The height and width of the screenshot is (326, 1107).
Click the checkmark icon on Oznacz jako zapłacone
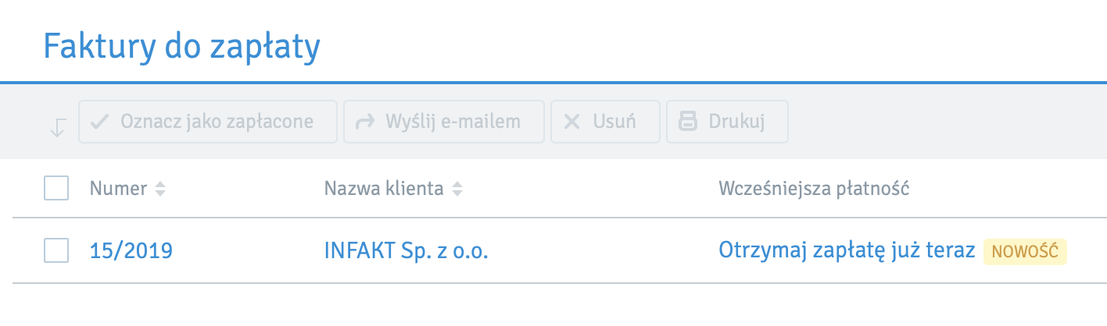coord(99,122)
